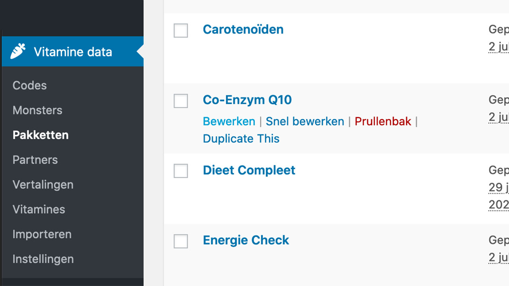Click the carrot Vitamine data icon

18,52
